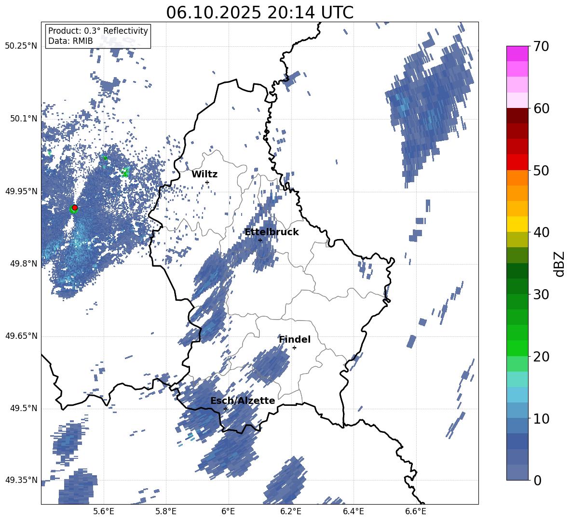Click the 50.25°N latitude label
Screen dimensions: 571x521
pos(21,46)
